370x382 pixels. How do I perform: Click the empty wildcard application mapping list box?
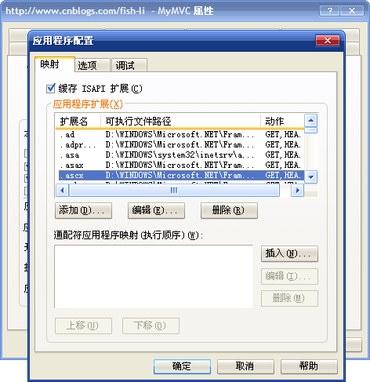click(154, 276)
